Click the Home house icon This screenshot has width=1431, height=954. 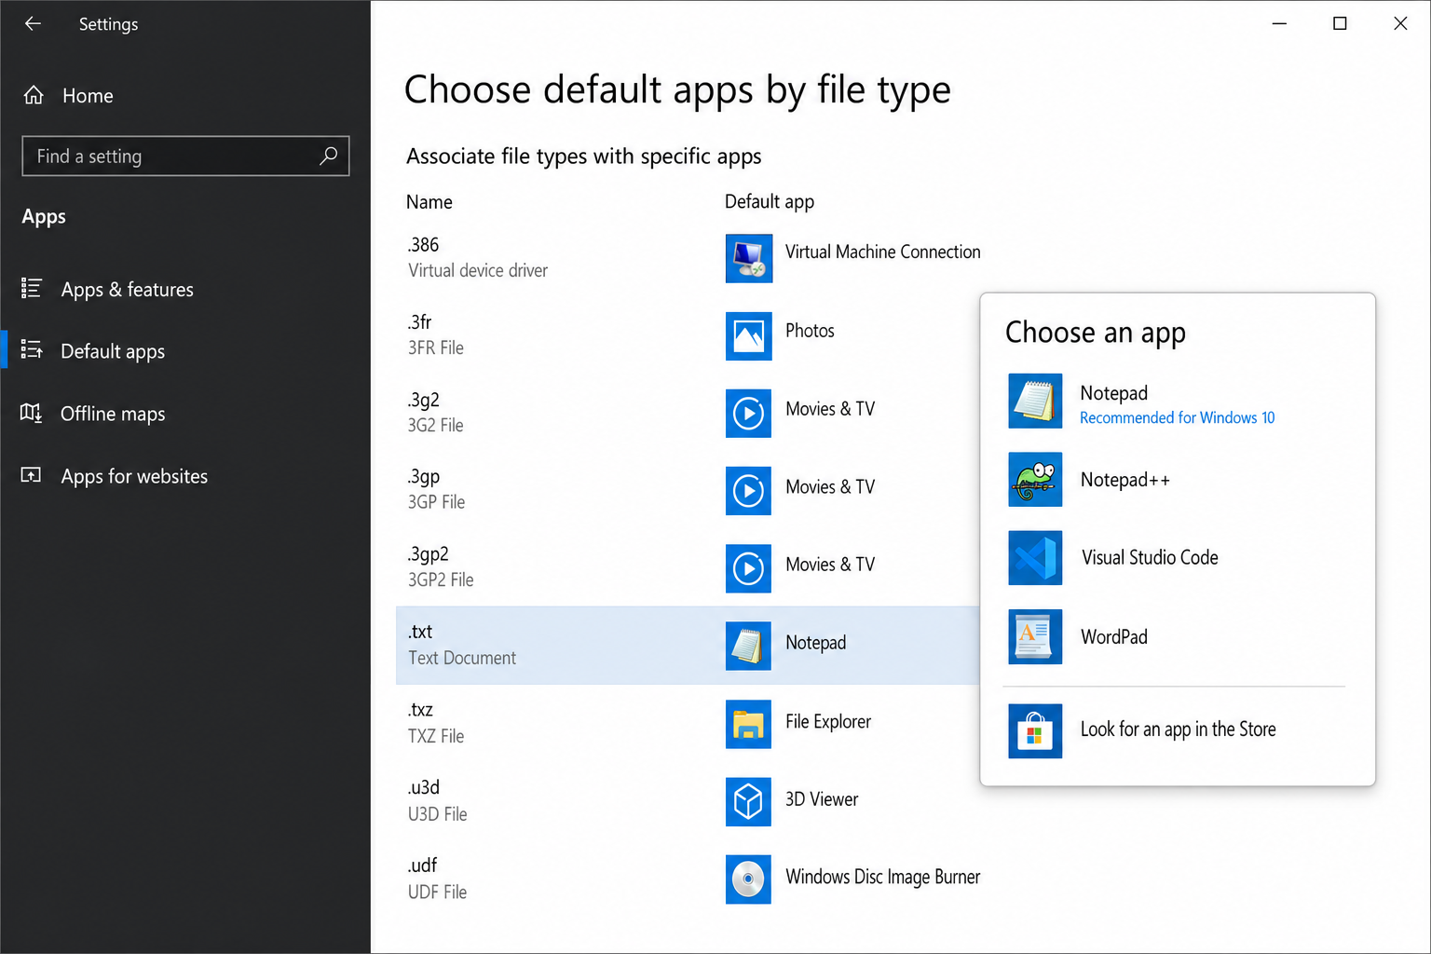click(x=34, y=95)
